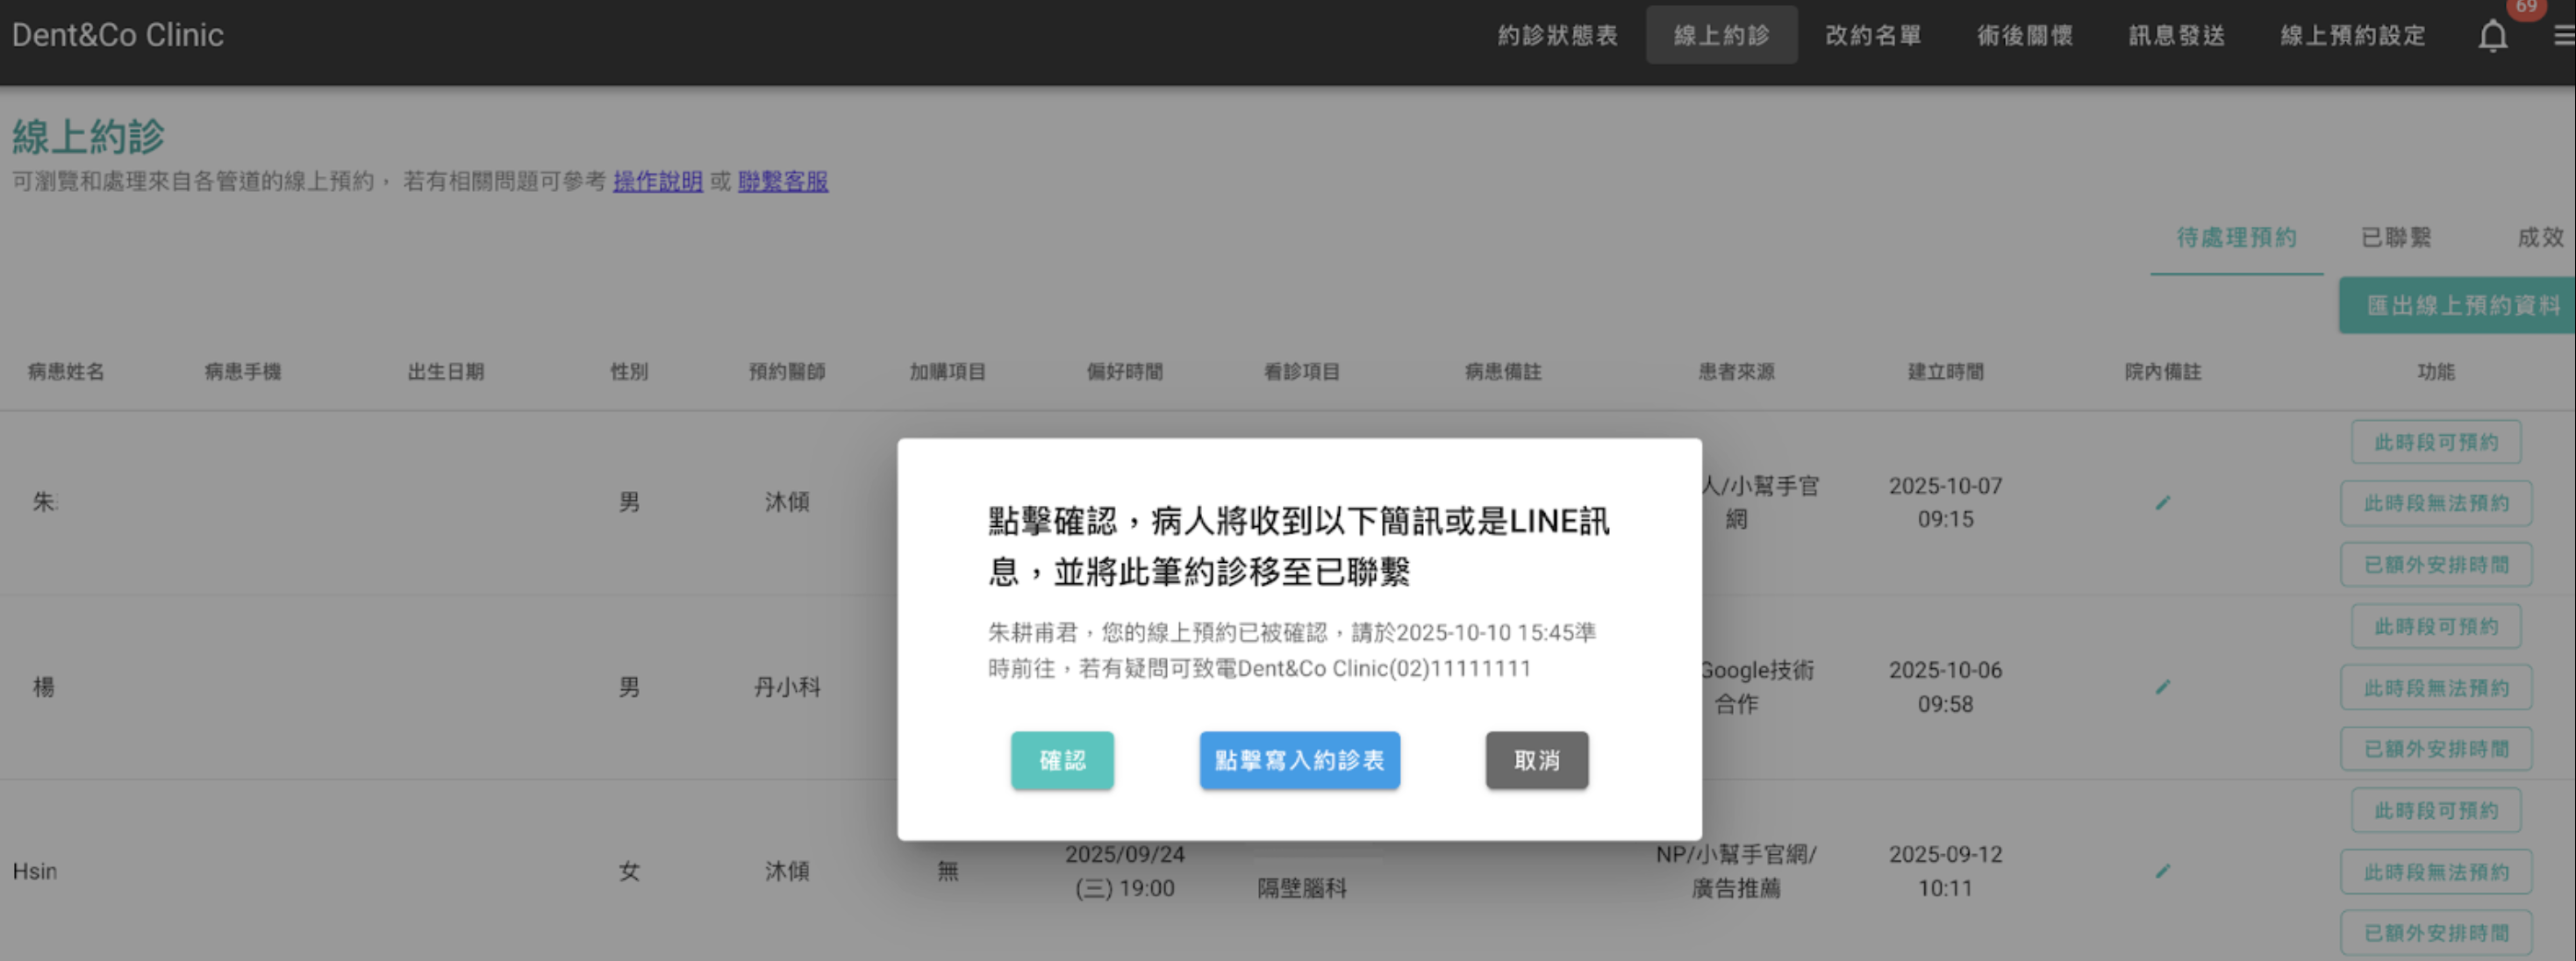The width and height of the screenshot is (2576, 961).
Task: Open the 聯繫客服 support link
Action: coord(783,182)
